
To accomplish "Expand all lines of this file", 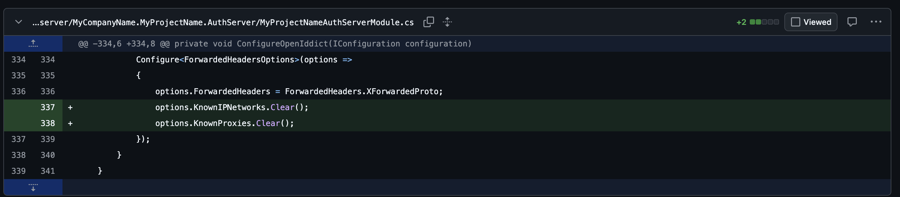I will (447, 22).
